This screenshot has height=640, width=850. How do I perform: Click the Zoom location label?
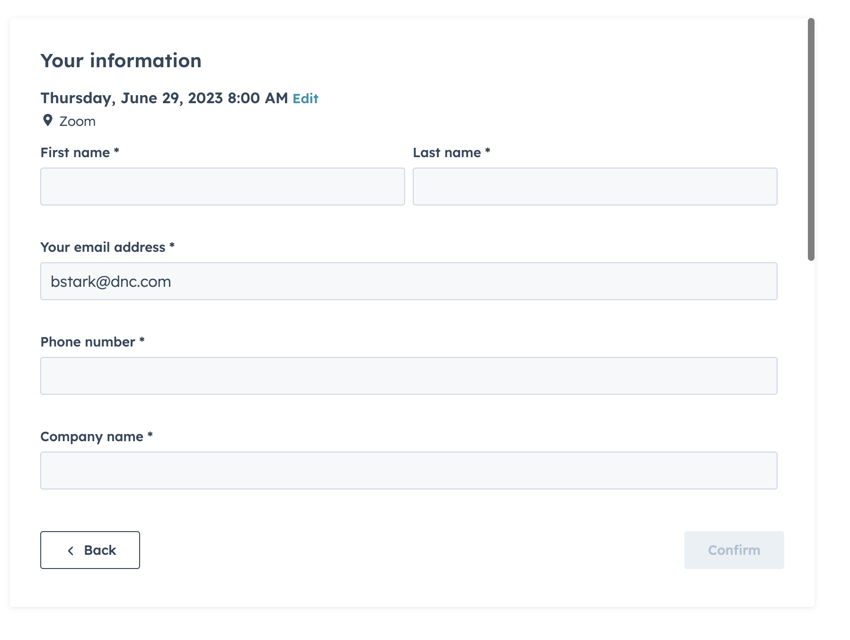(77, 121)
